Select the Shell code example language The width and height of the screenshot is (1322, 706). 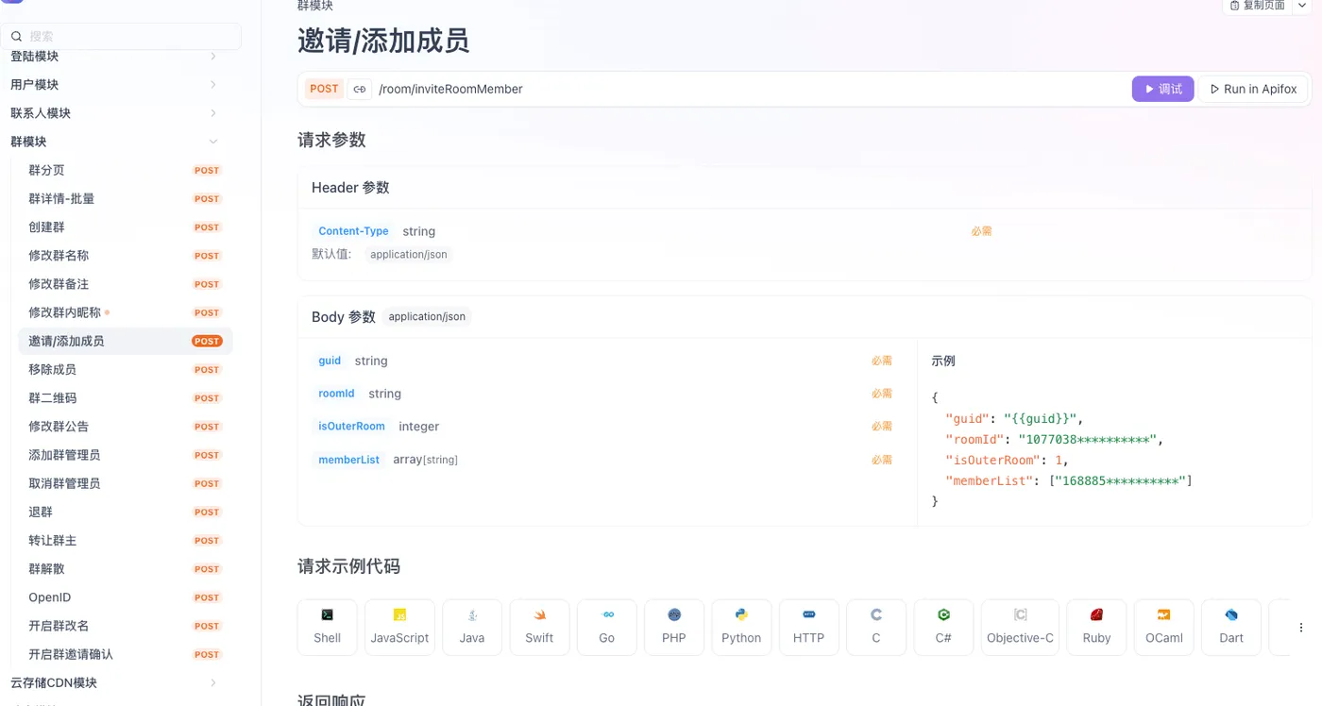(x=326, y=627)
